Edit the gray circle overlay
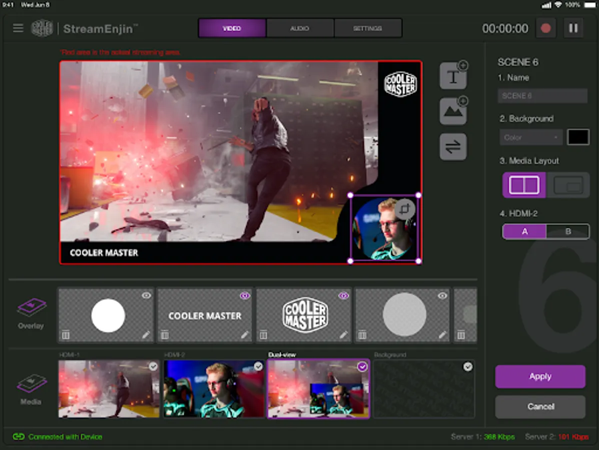The height and width of the screenshot is (450, 599). click(x=442, y=334)
